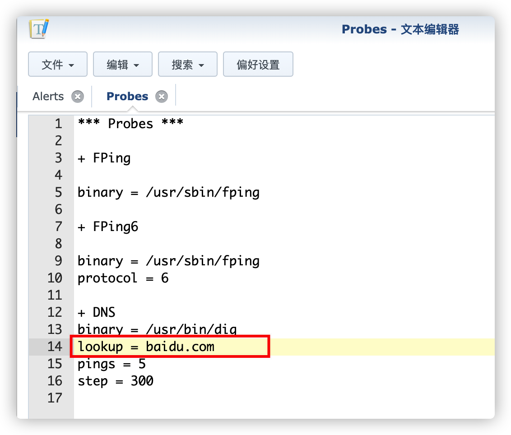Open the 搜索 dropdown menu

click(188, 65)
